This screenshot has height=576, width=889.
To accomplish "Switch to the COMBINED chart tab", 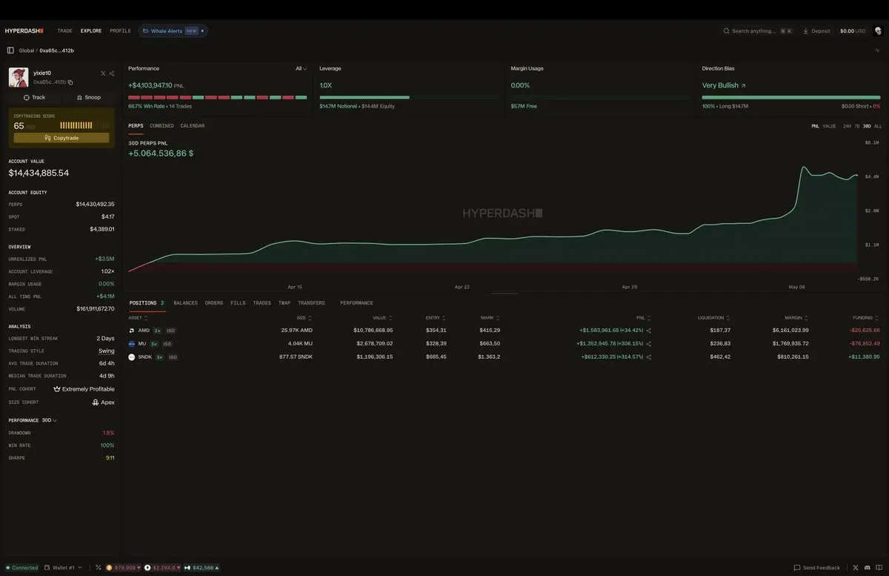I will (162, 126).
